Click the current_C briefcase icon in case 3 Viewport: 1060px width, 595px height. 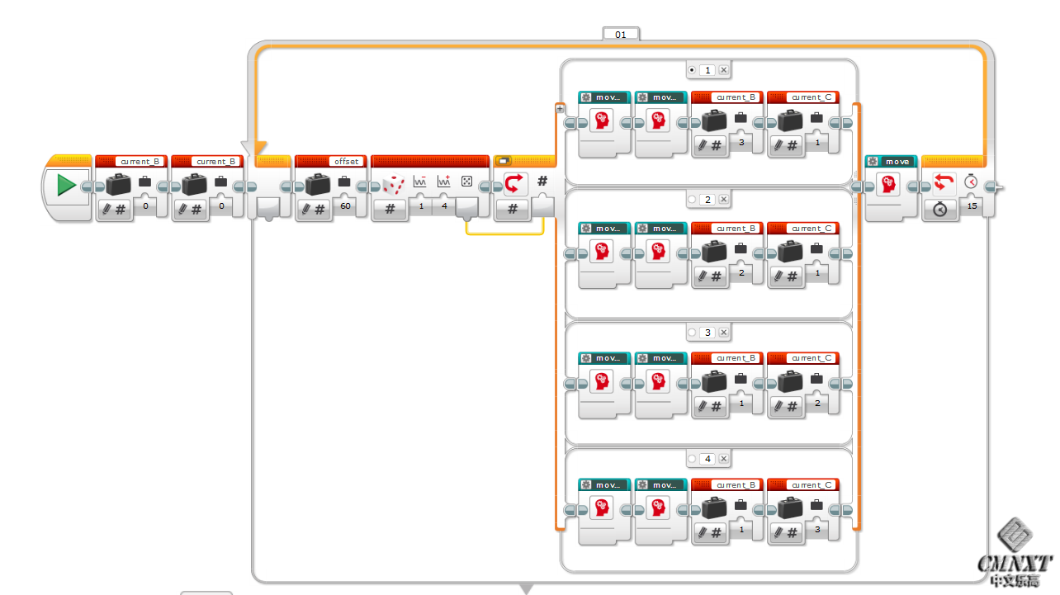(791, 381)
